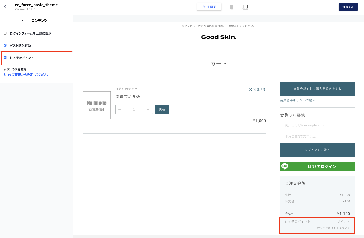The width and height of the screenshot is (364, 238).
Task: Switch preview to desktop laptop icon
Action: click(245, 7)
